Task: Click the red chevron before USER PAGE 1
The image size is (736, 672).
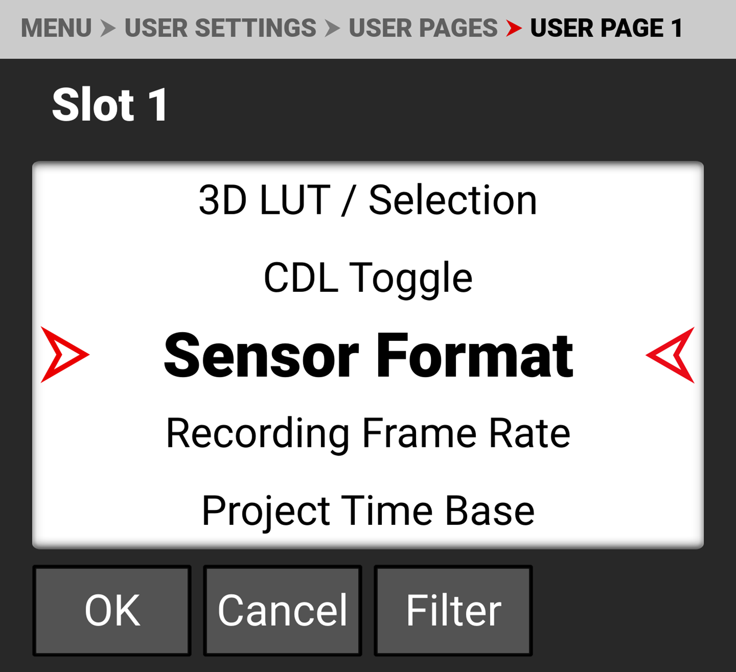Action: point(514,28)
